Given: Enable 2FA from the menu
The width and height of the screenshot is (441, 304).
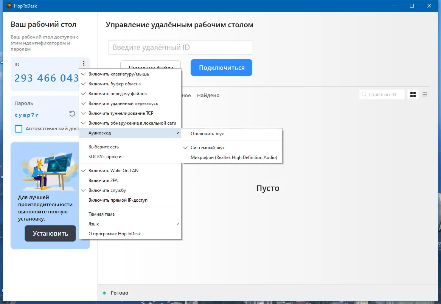Looking at the screenshot, I should point(130,181).
